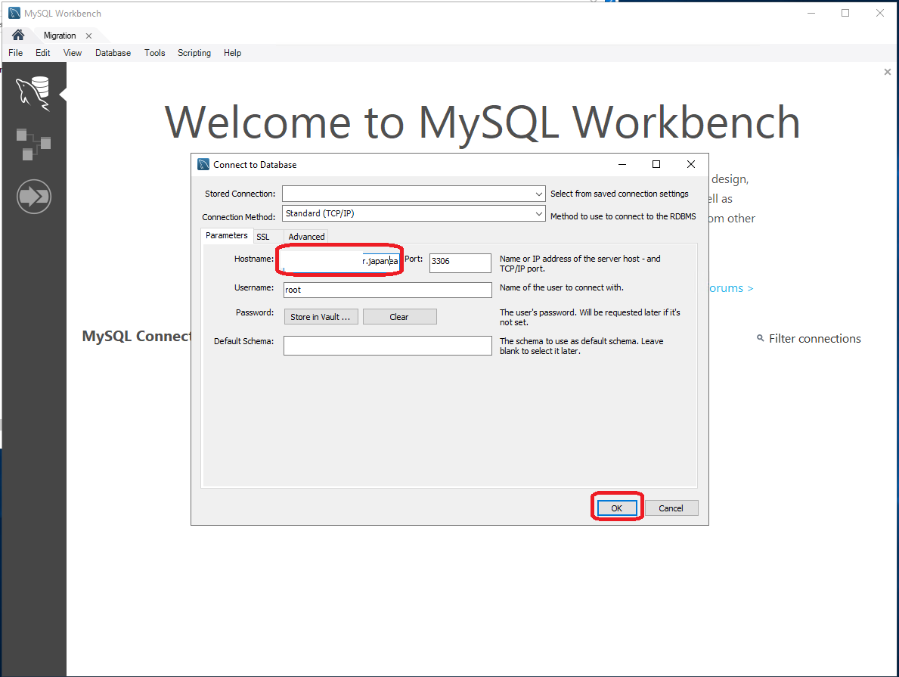
Task: Collapse the sidebar using the arrow notch
Action: (x=63, y=94)
